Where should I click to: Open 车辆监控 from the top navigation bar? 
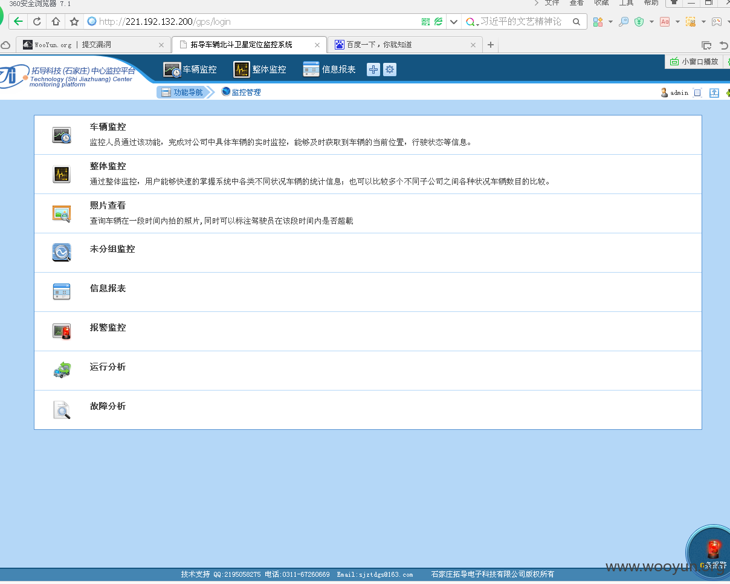tap(190, 70)
